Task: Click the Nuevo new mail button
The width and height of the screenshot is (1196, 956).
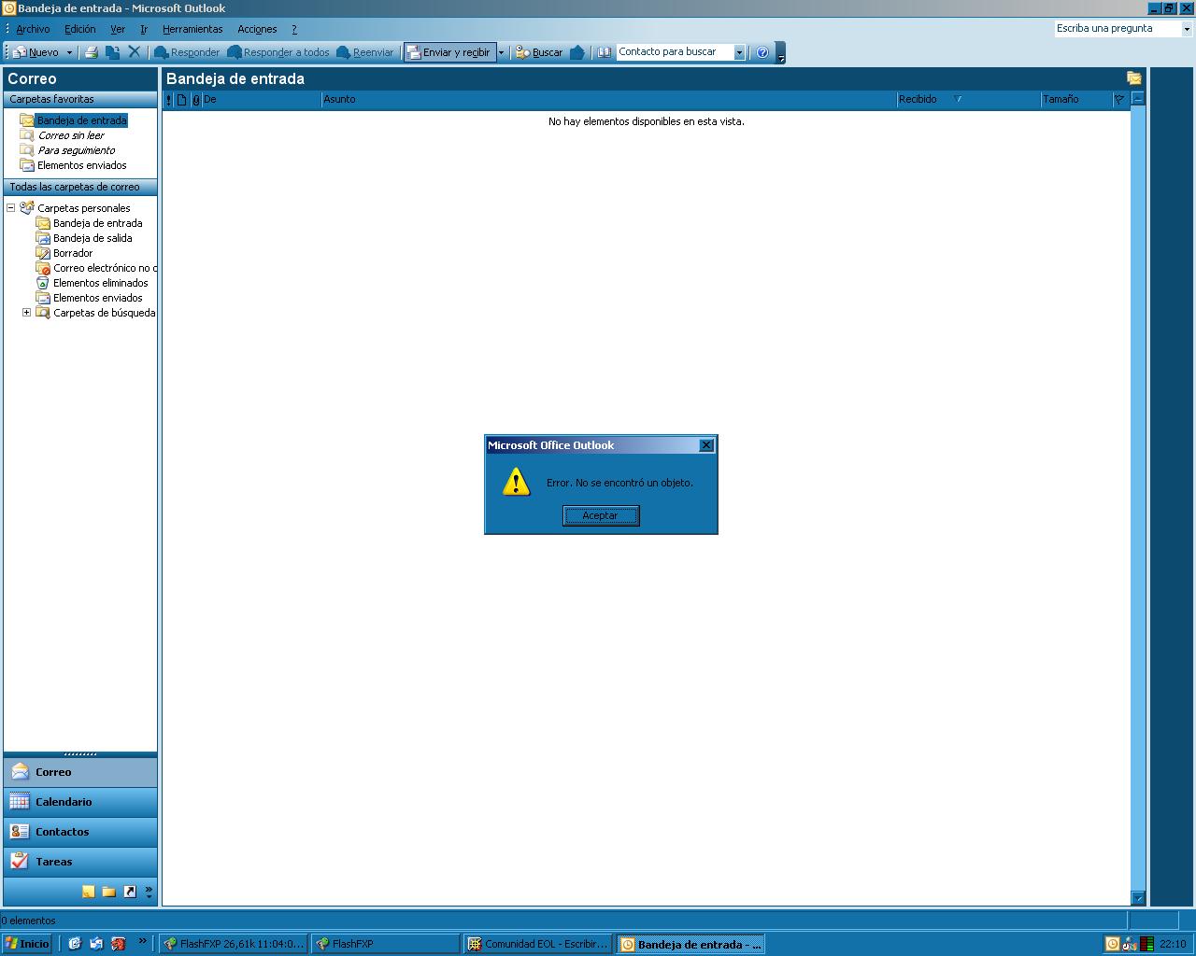Action: [36, 52]
